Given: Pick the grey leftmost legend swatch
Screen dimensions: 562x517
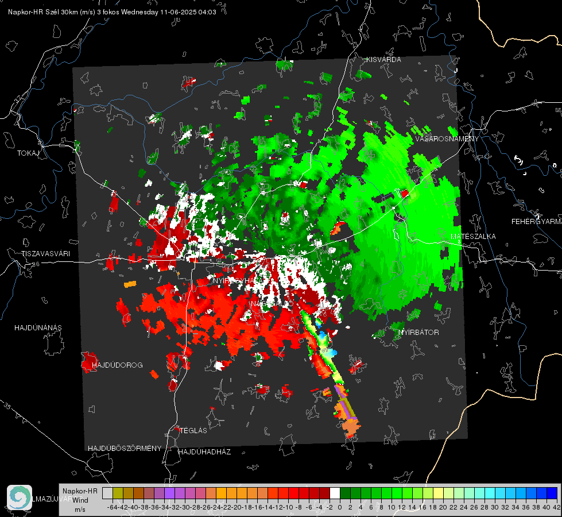Looking at the screenshot, I should coord(107,493).
